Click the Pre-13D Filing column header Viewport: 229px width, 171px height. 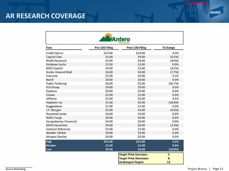click(x=104, y=48)
